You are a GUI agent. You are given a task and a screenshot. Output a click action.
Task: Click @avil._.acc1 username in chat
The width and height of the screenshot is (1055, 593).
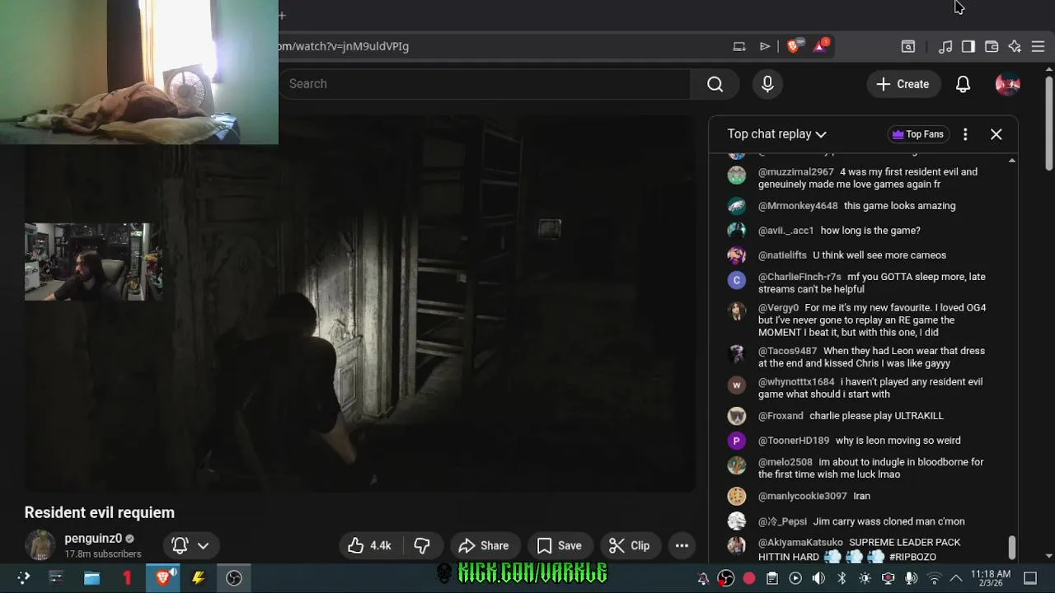785,231
